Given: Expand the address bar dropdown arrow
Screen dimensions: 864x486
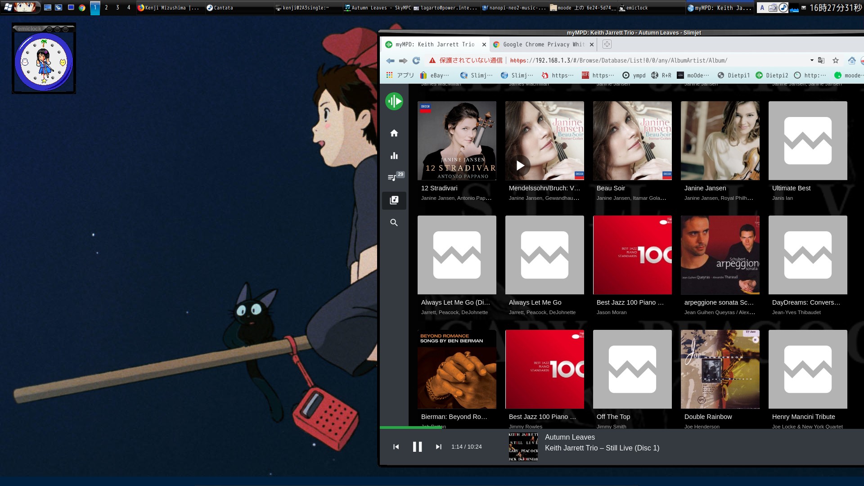Looking at the screenshot, I should [812, 60].
